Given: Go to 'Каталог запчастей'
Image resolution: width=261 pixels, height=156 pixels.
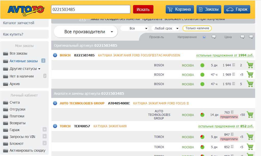Looking at the screenshot, I should pyautogui.click(x=19, y=23).
